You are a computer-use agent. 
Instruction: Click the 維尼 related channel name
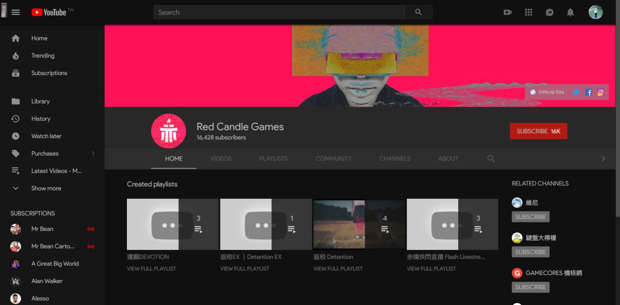click(532, 203)
